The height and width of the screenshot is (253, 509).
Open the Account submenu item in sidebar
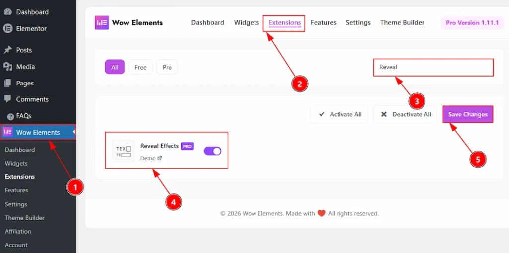point(16,245)
